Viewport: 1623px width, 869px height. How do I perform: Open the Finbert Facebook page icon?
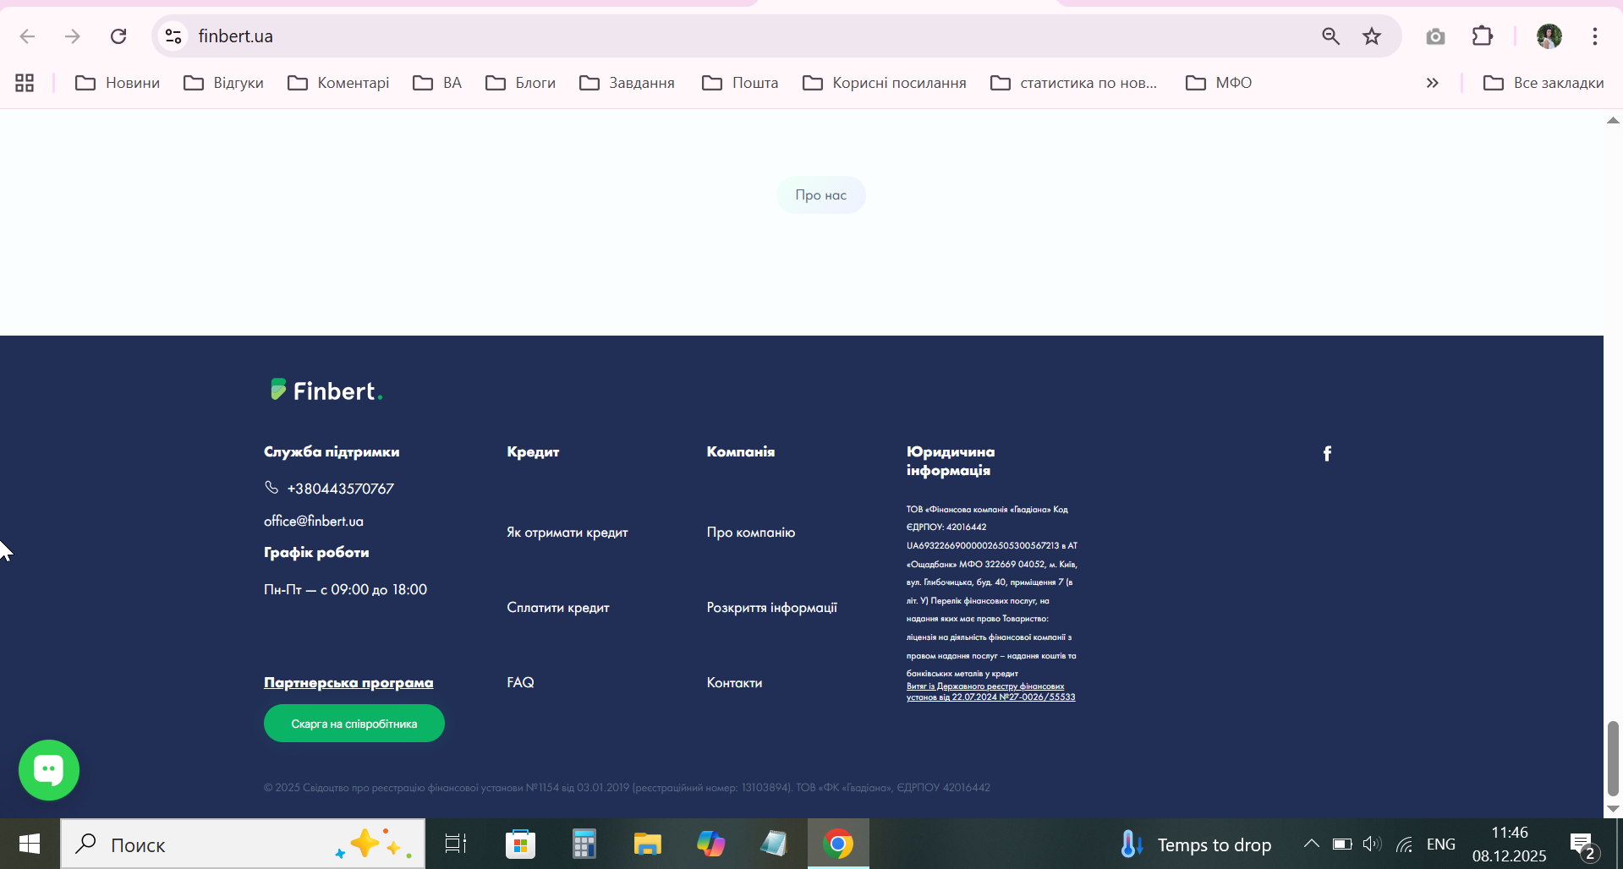(x=1327, y=454)
